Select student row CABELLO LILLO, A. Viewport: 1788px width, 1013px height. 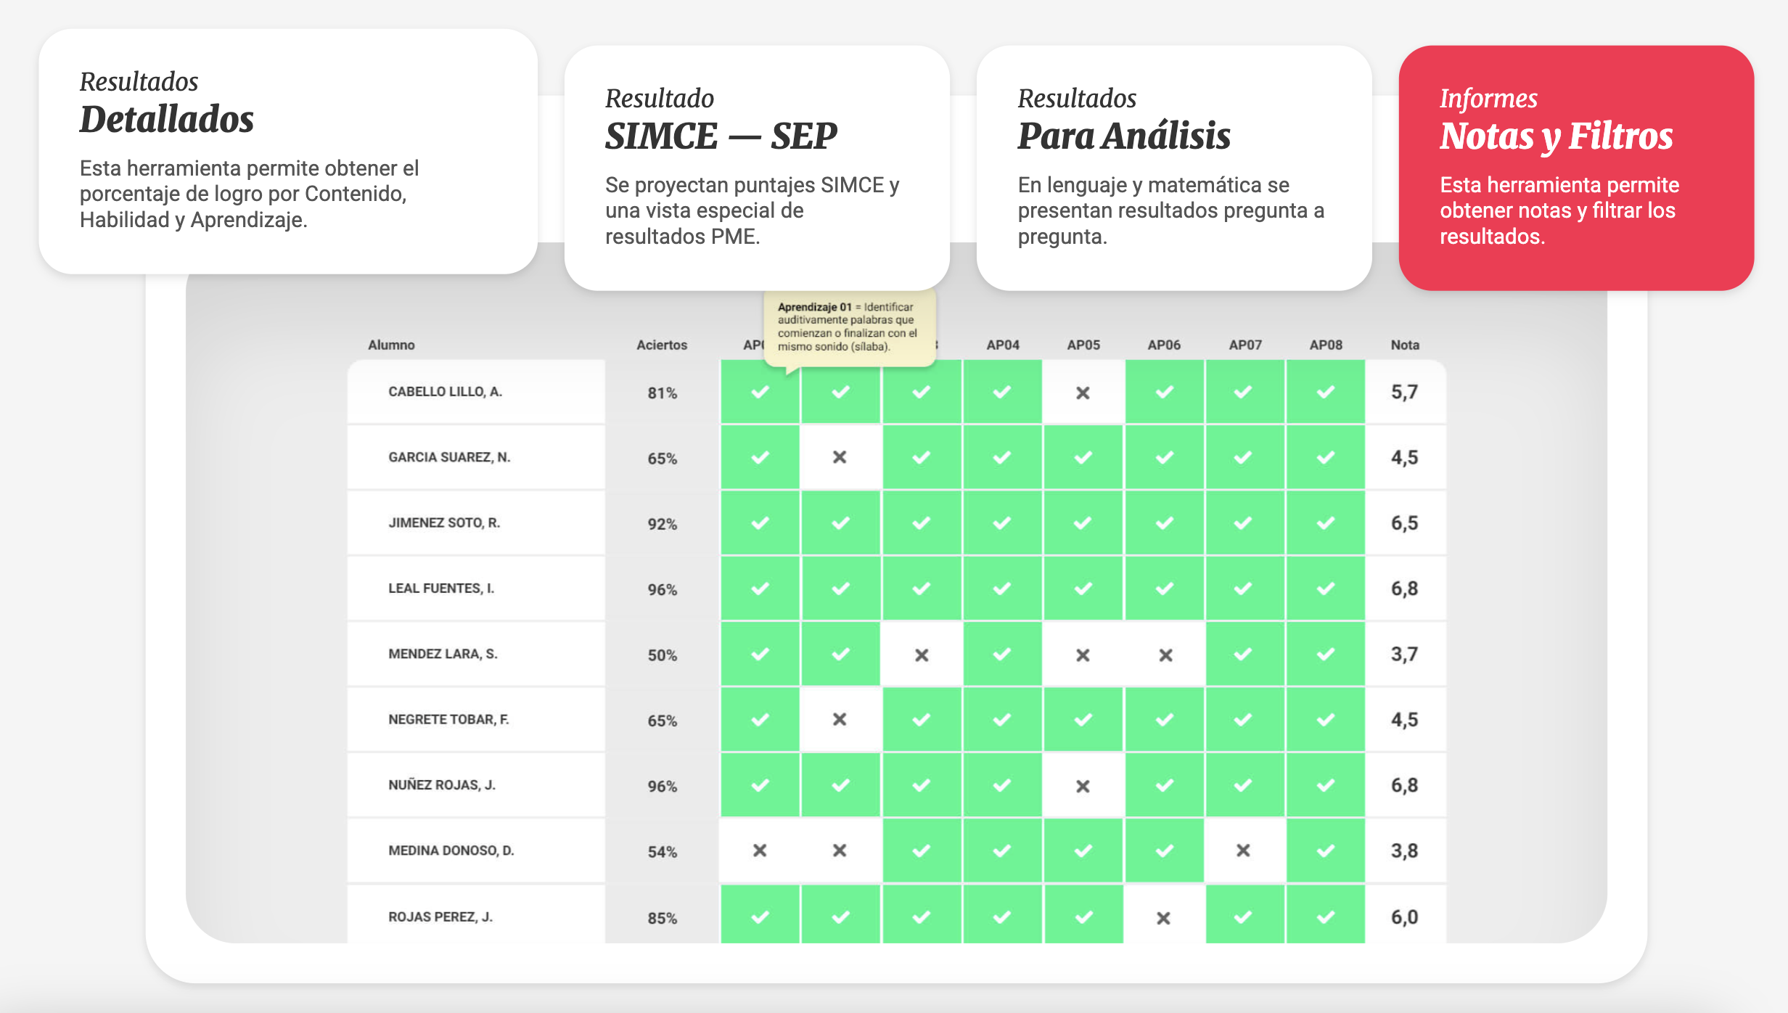coord(445,392)
